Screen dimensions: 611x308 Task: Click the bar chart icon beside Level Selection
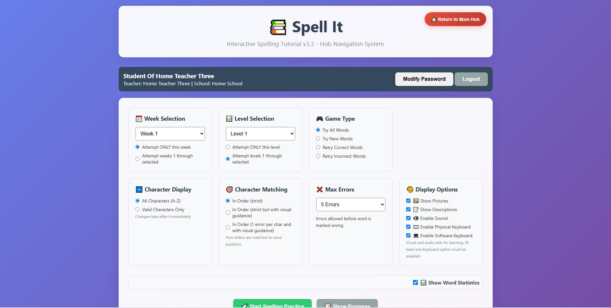[229, 119]
